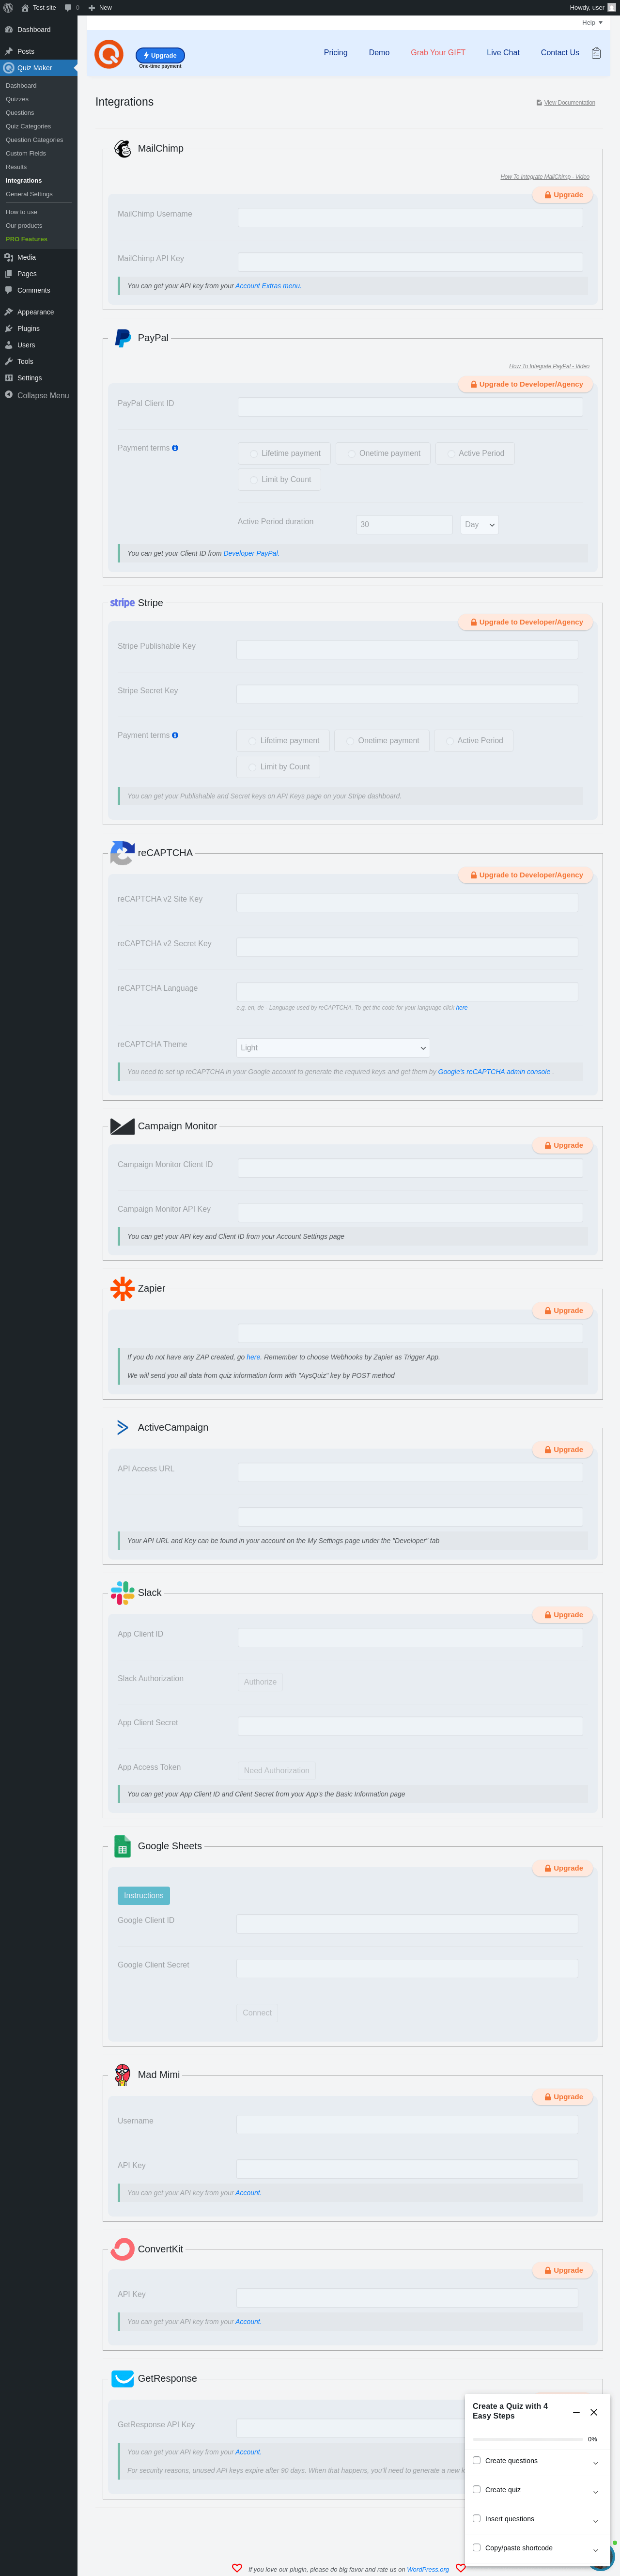620x2576 pixels.
Task: Click the Payment terms info icon under PayPal
Action: (x=175, y=448)
